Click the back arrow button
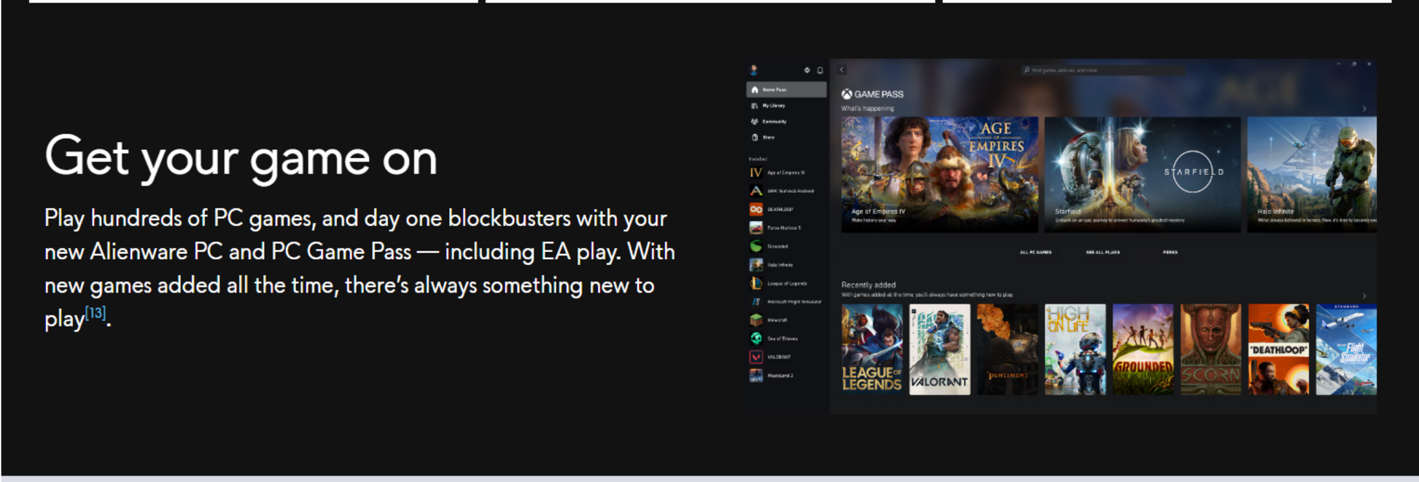This screenshot has height=482, width=1419. coord(841,70)
